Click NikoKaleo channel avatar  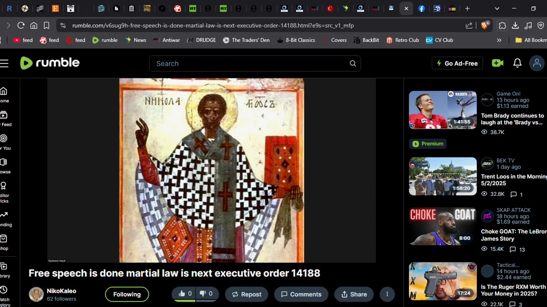[36, 294]
